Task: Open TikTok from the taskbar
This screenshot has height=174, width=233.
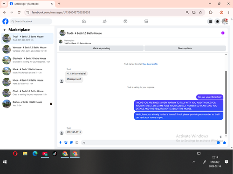Action: [55, 154]
